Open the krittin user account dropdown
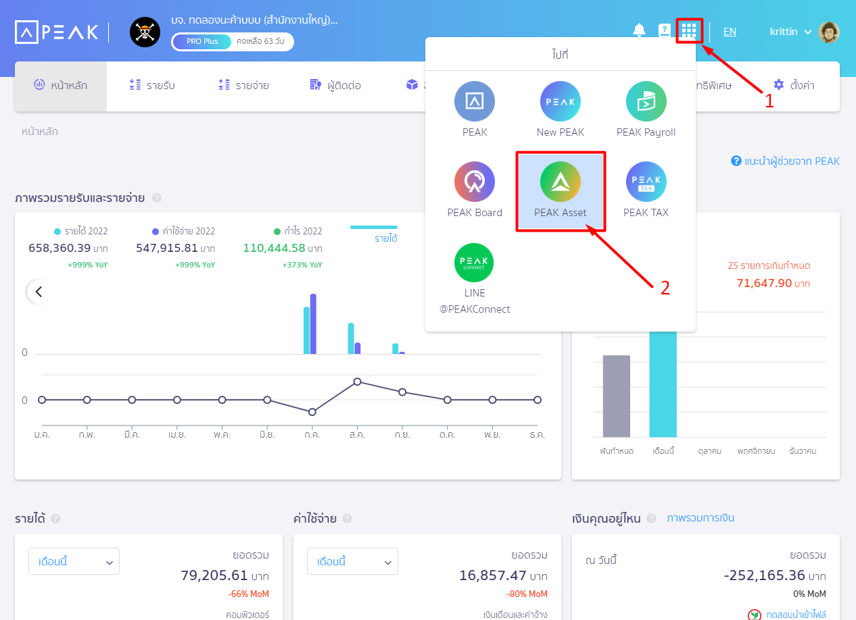The width and height of the screenshot is (856, 620). coord(790,32)
